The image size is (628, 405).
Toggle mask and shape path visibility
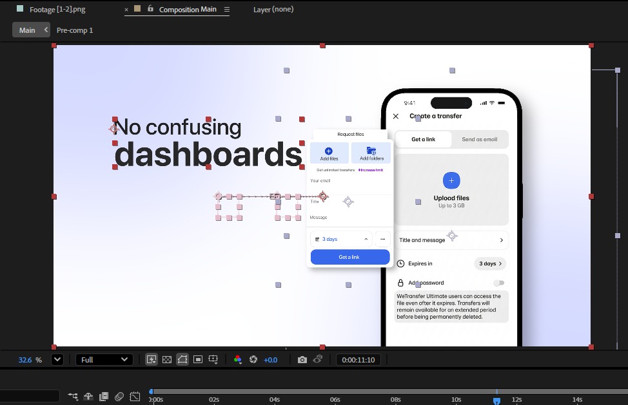(x=182, y=359)
